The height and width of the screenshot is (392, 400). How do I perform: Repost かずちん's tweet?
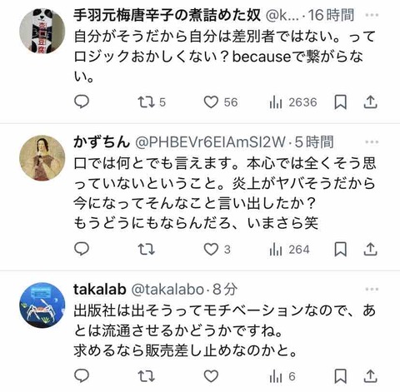coord(147,249)
